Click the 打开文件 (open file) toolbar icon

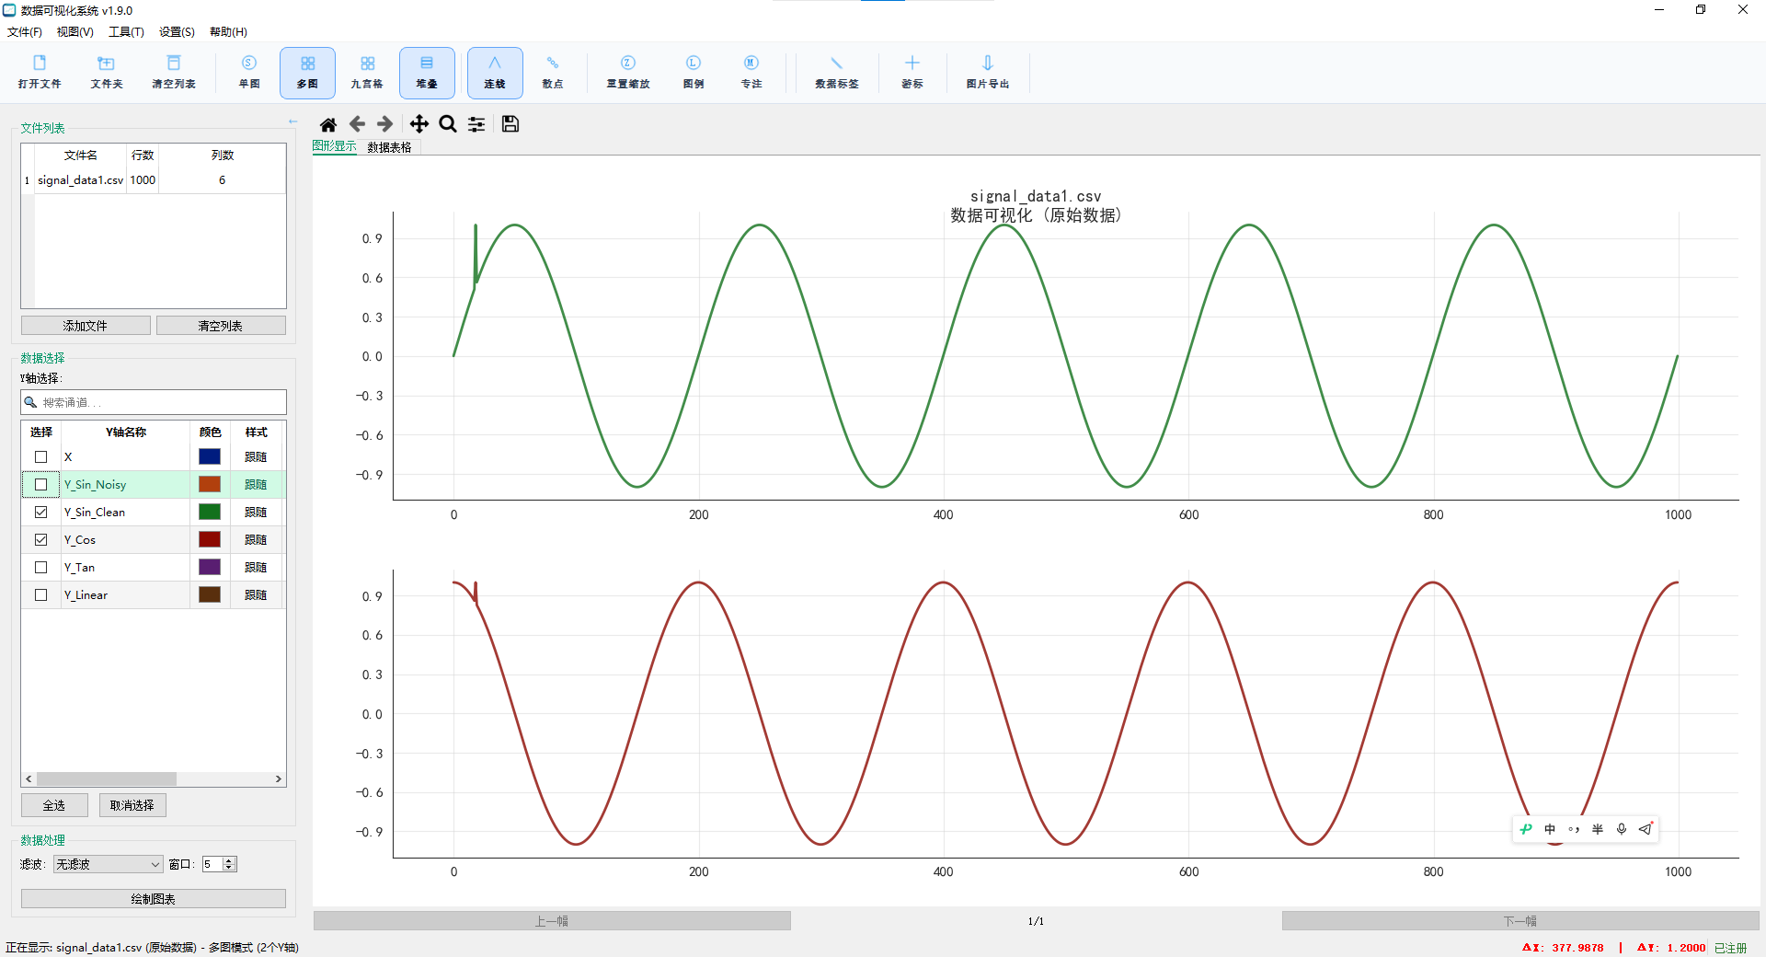click(40, 72)
